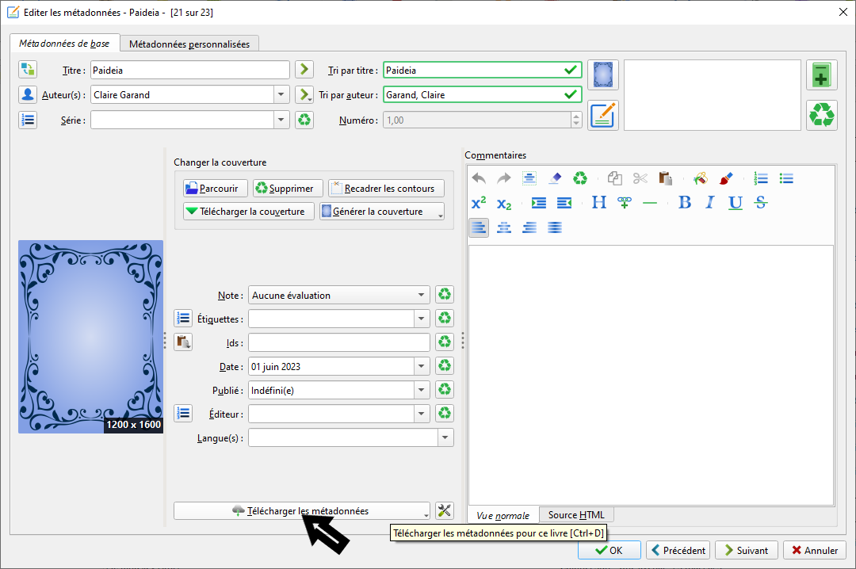Align comment text left
Viewport: 856px width, 569px height.
coord(479,227)
